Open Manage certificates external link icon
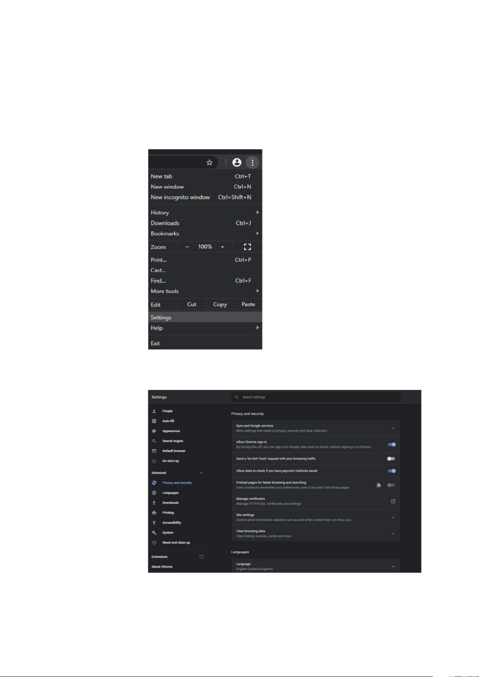This screenshot has width=479, height=677. click(393, 501)
